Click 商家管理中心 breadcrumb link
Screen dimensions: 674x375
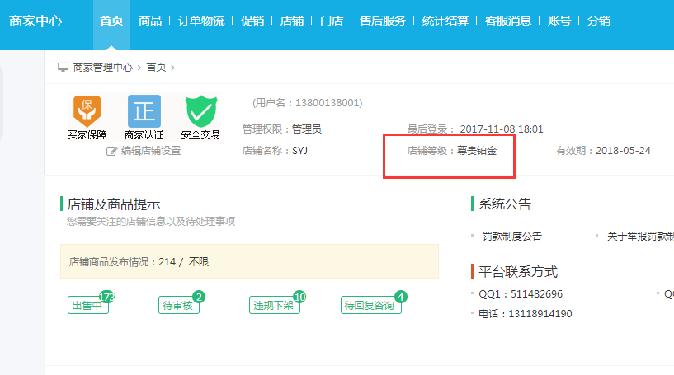coord(102,68)
